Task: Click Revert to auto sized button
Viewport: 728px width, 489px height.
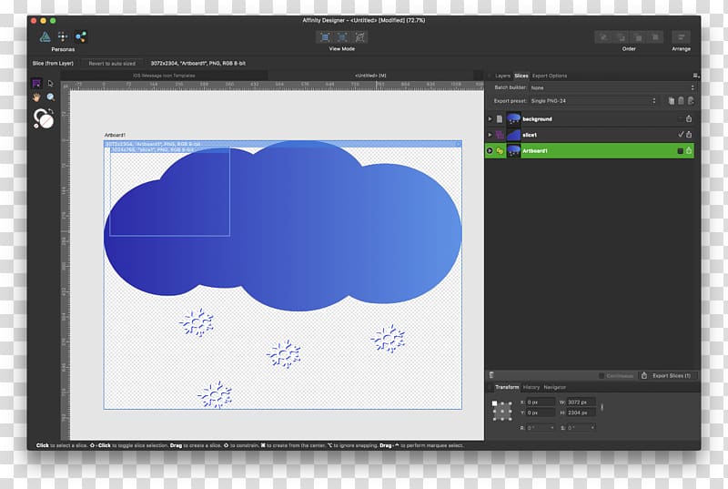Action: pos(110,63)
